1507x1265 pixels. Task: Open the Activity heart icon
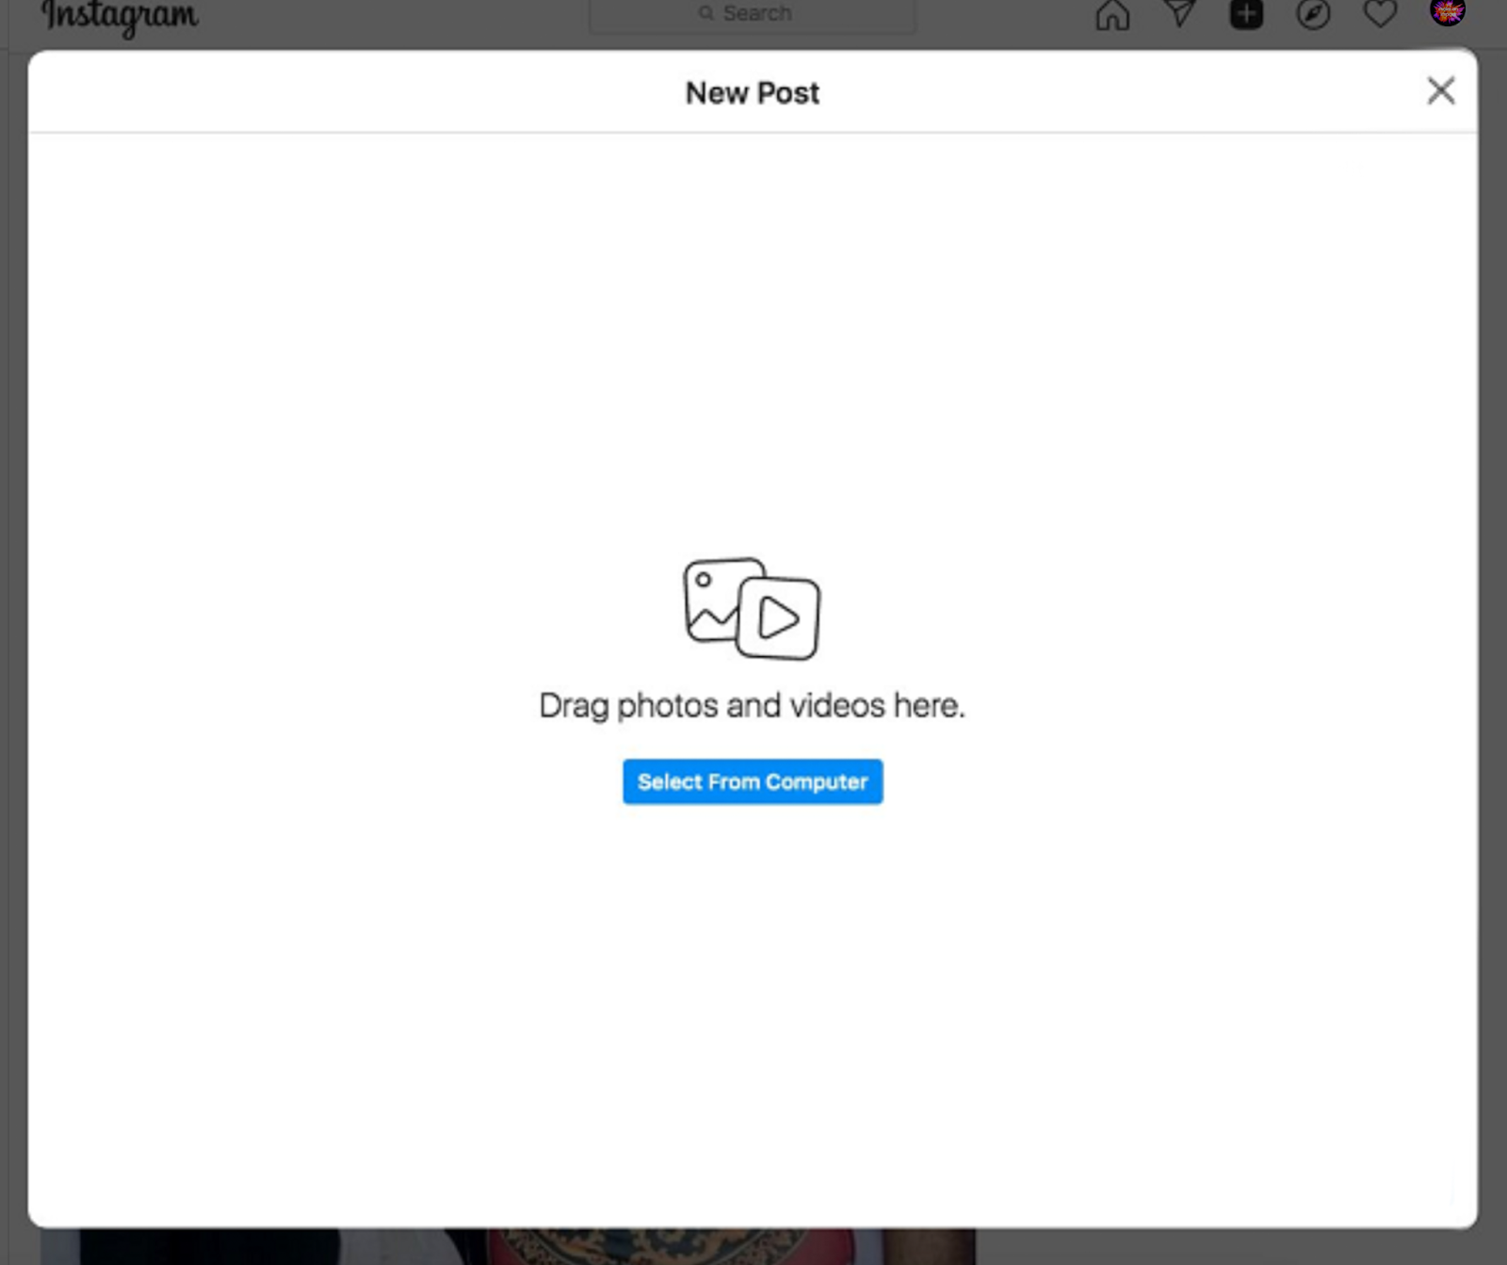pyautogui.click(x=1380, y=13)
